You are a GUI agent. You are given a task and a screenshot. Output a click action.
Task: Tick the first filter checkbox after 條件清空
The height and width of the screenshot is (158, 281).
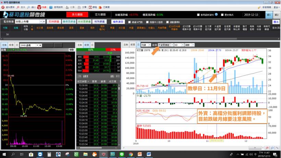pyautogui.click(x=129, y=22)
